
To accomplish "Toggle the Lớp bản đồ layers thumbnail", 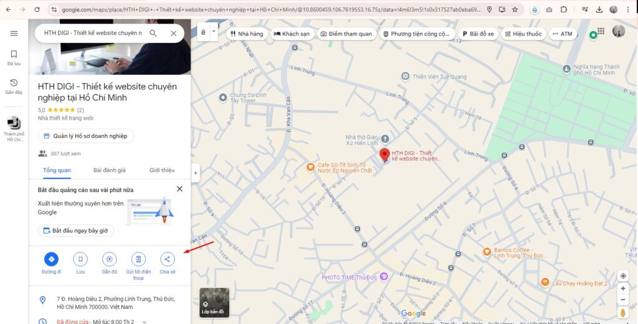I will pyautogui.click(x=214, y=302).
